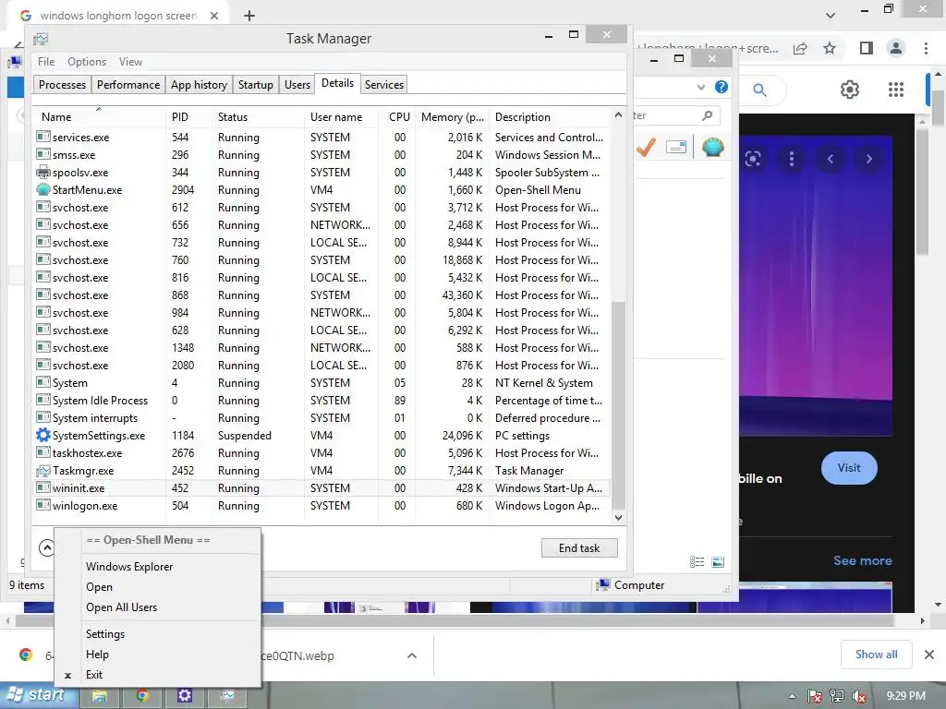946x709 pixels.
Task: Click the Task Manager taskbar icon
Action: coord(227,696)
